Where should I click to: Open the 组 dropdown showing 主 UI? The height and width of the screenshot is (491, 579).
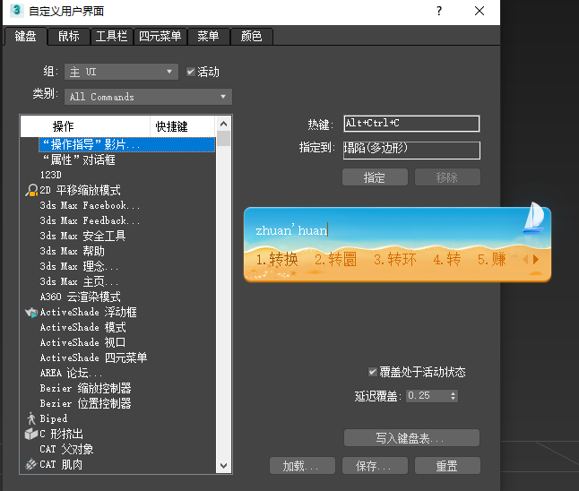coord(121,72)
